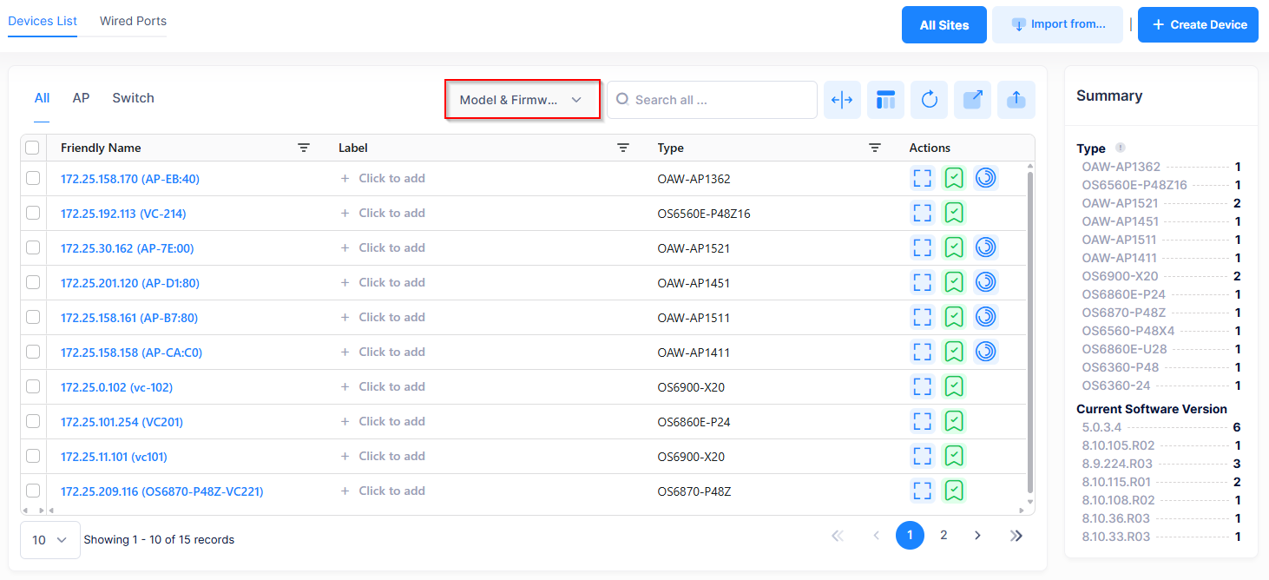Click the green bookmark icon for VC-214
The width and height of the screenshot is (1269, 580).
click(954, 213)
